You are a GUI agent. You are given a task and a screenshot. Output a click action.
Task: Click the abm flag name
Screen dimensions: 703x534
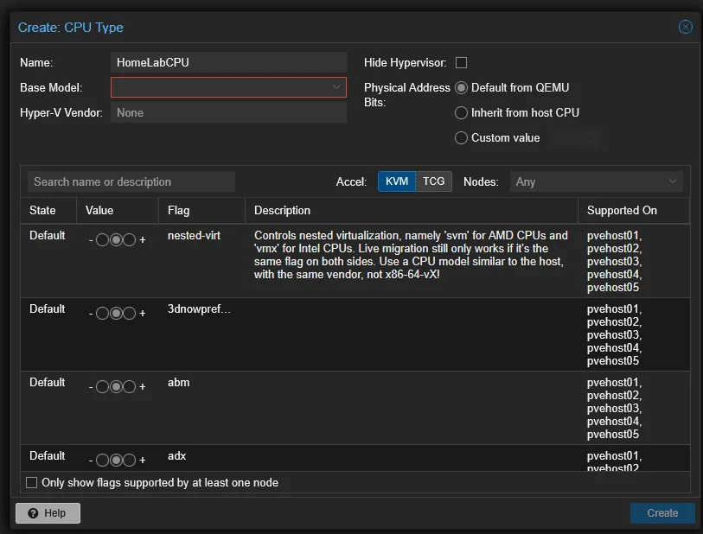point(178,382)
